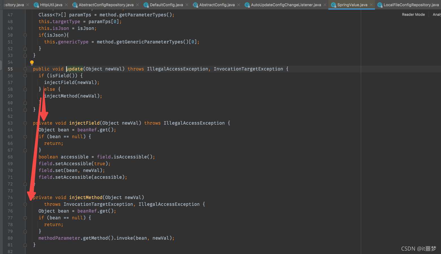The width and height of the screenshot is (441, 254).
Task: Click fold end marker at line 61
Action: [25, 110]
